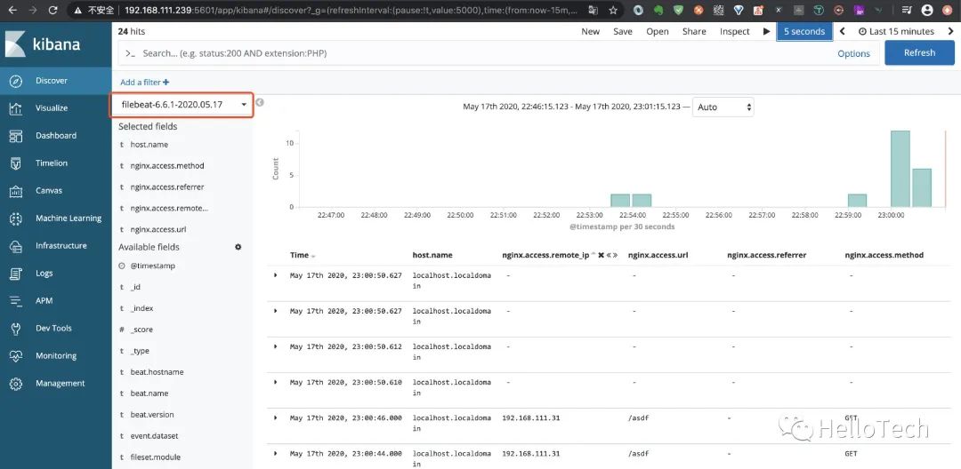This screenshot has width=961, height=469.
Task: Open the Visualize sidebar icon
Action: (16, 108)
